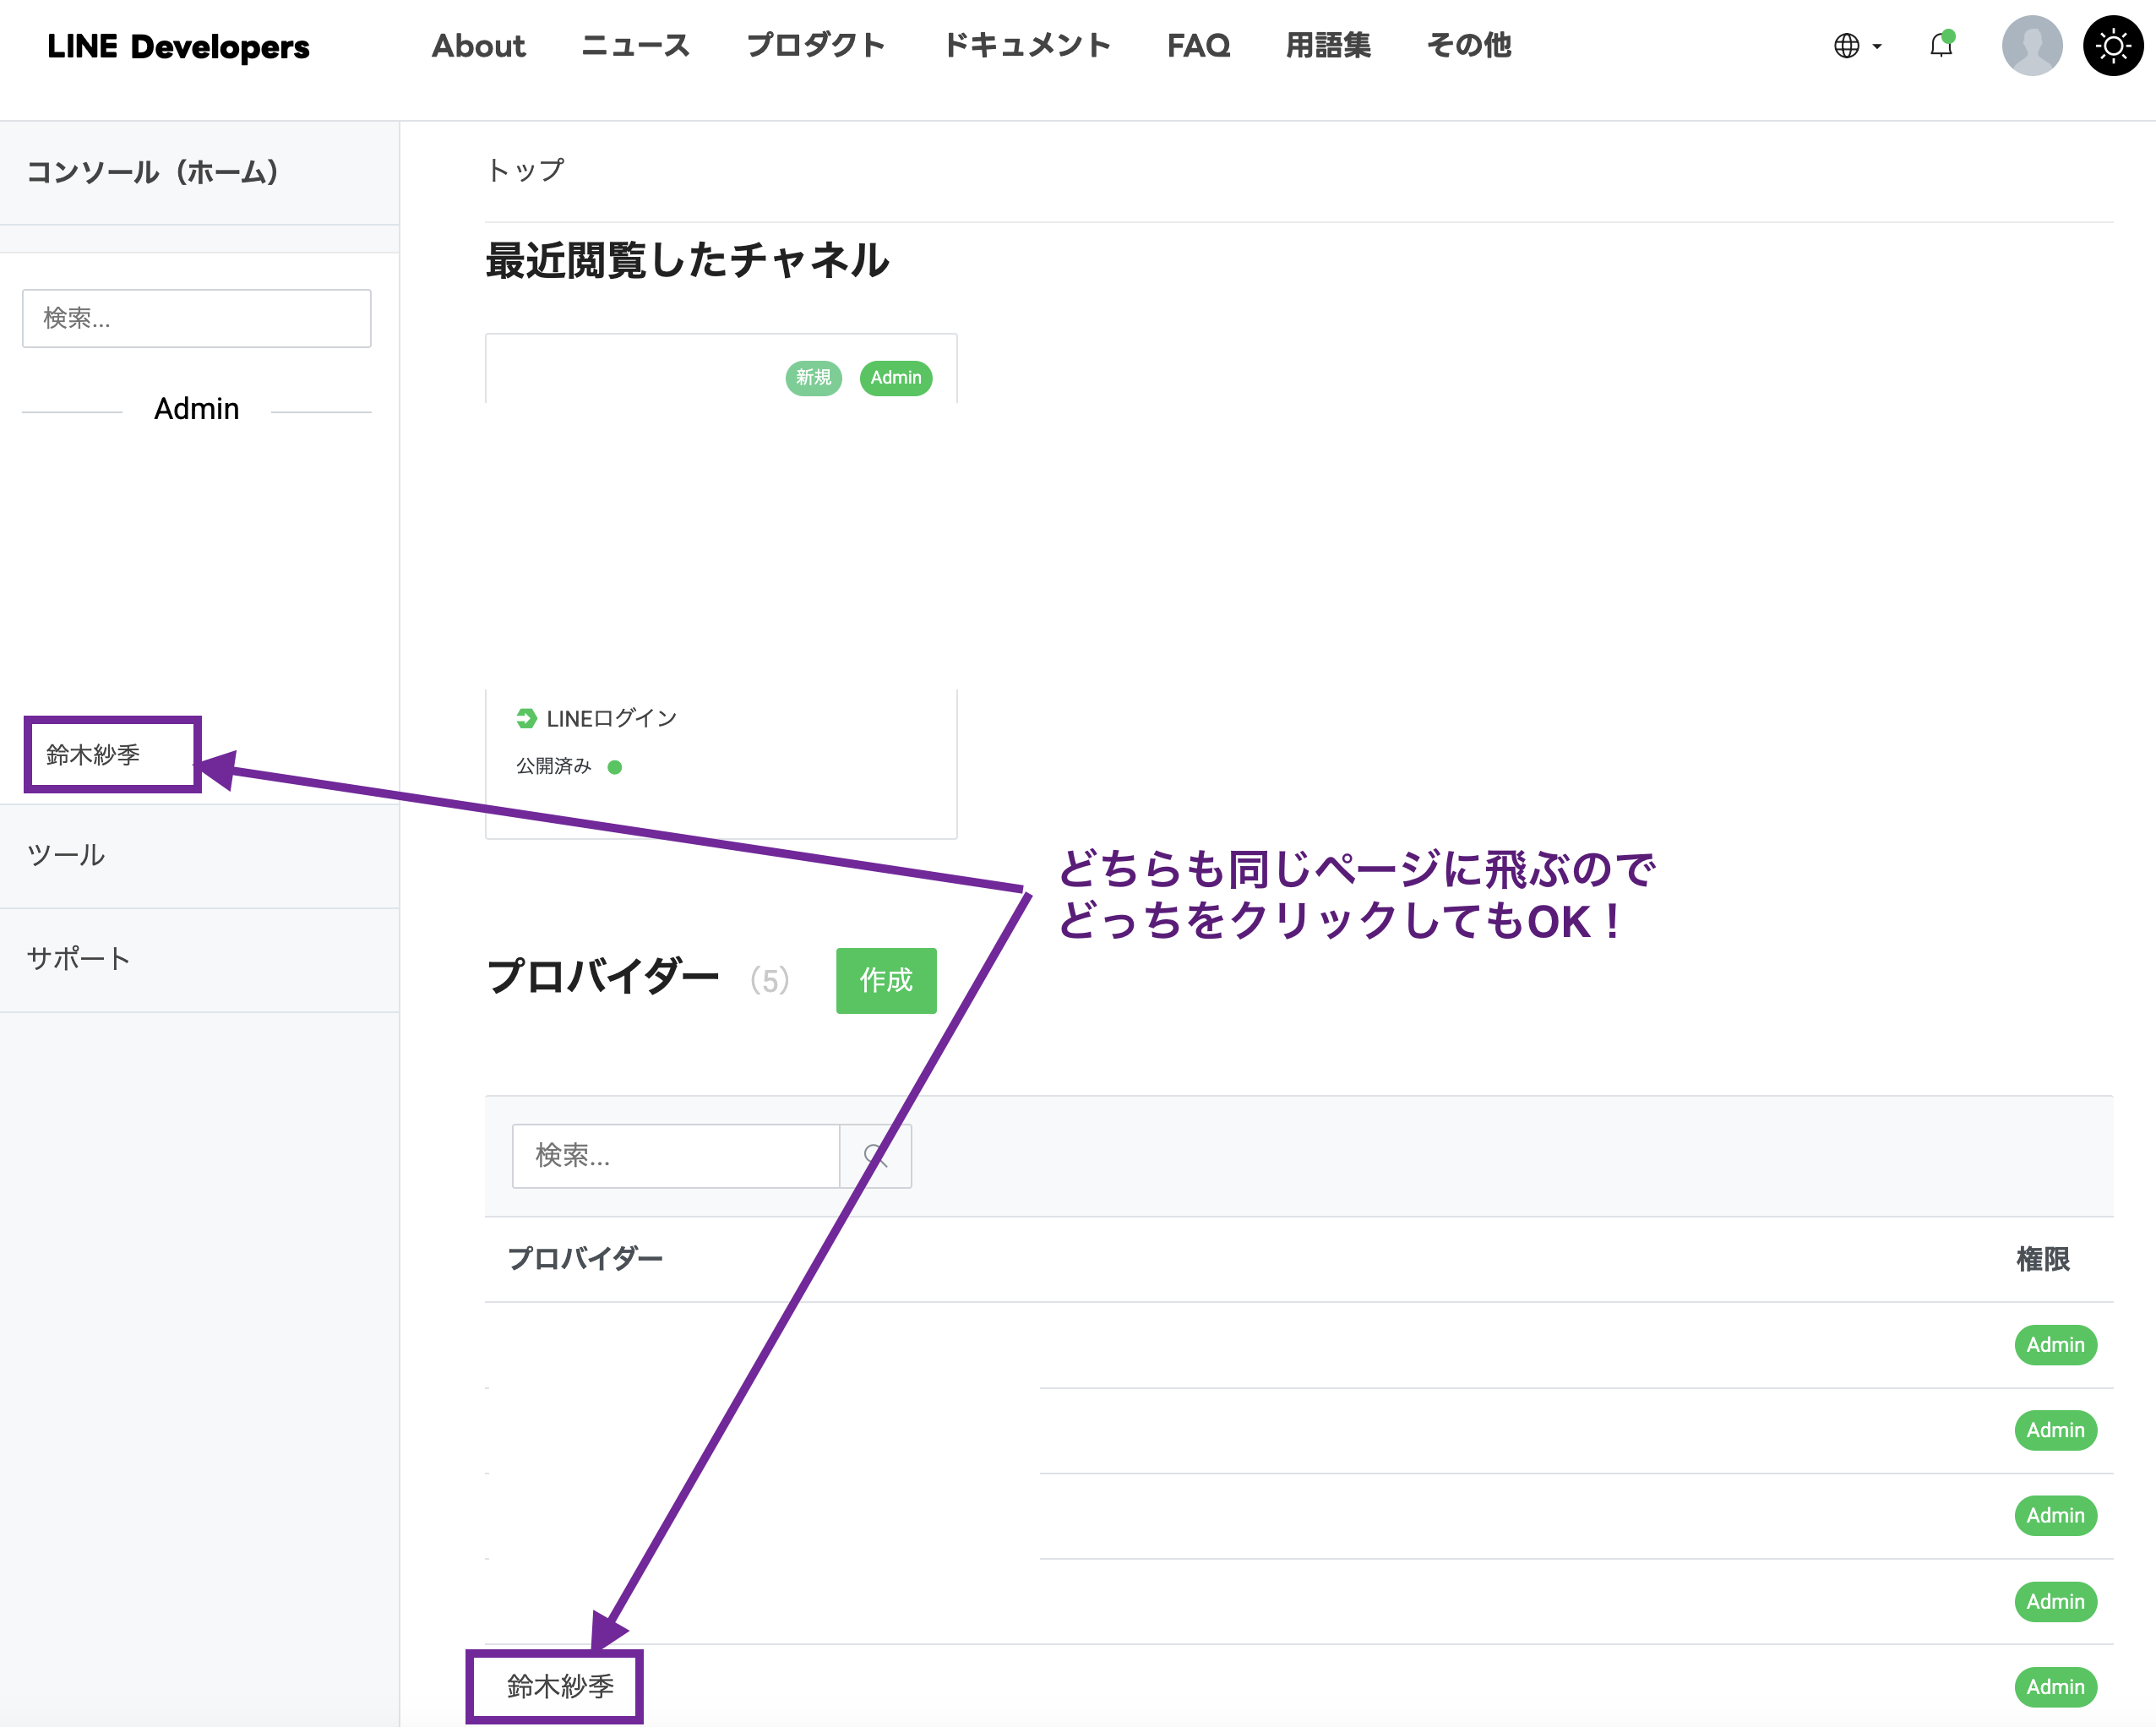2156x1727 pixels.
Task: Open the recently viewed LINEログイン channel card
Action: [721, 586]
